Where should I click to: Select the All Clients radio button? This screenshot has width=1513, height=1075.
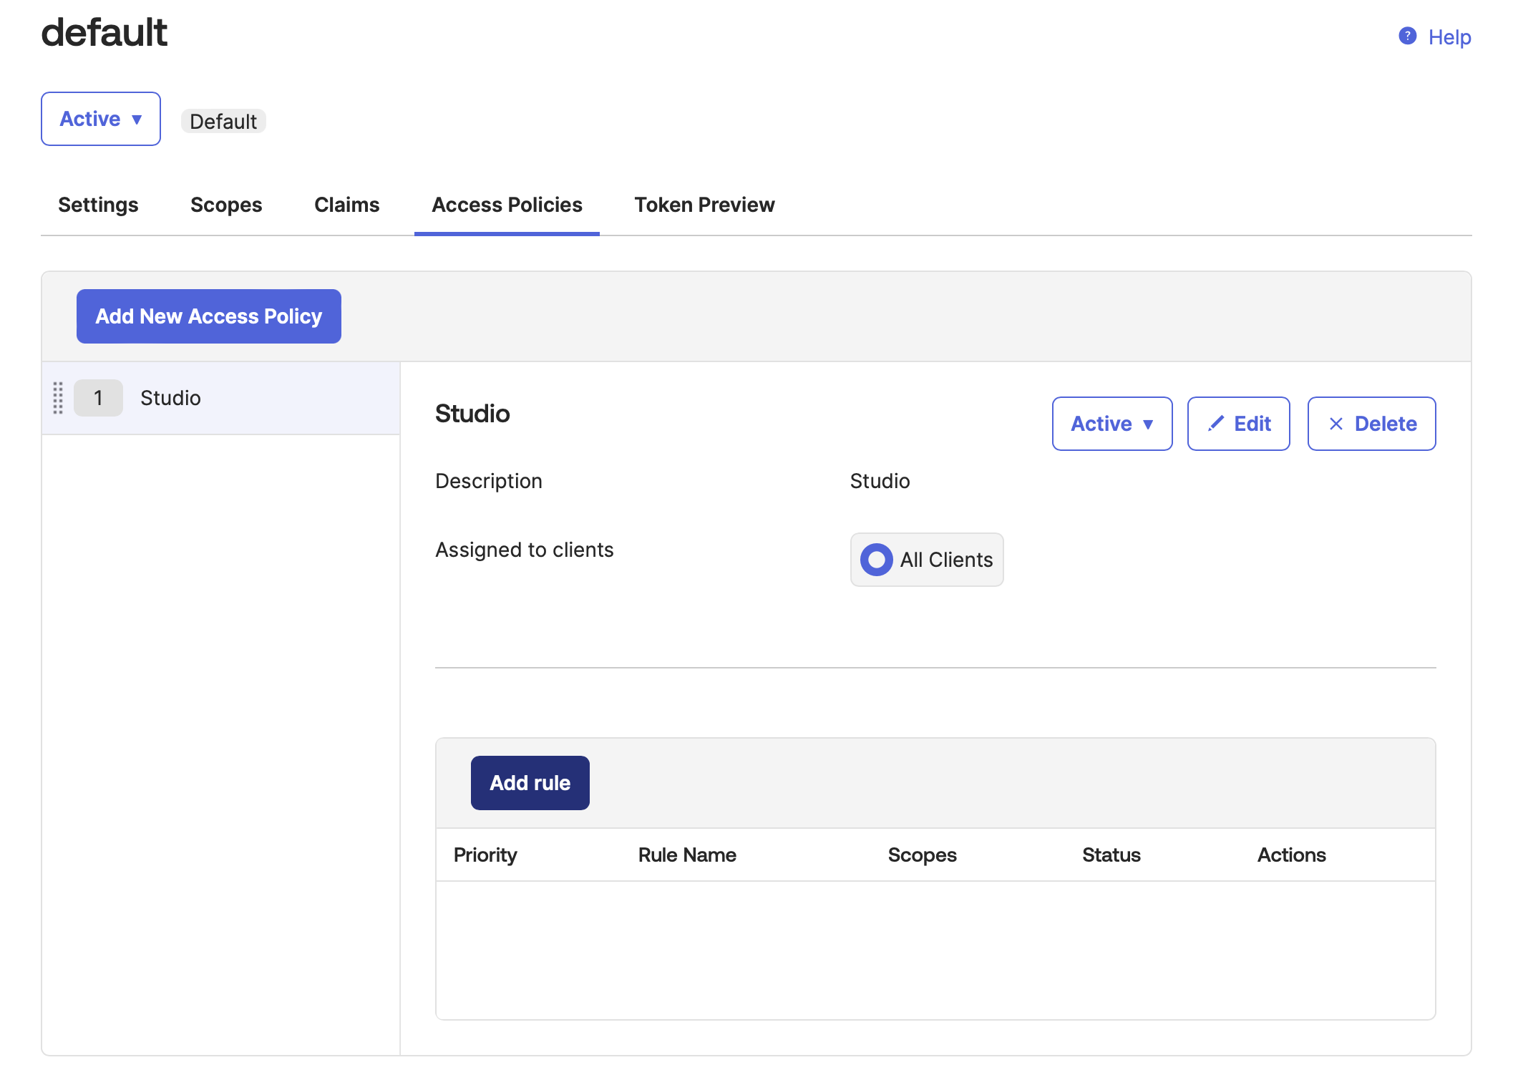click(x=876, y=560)
